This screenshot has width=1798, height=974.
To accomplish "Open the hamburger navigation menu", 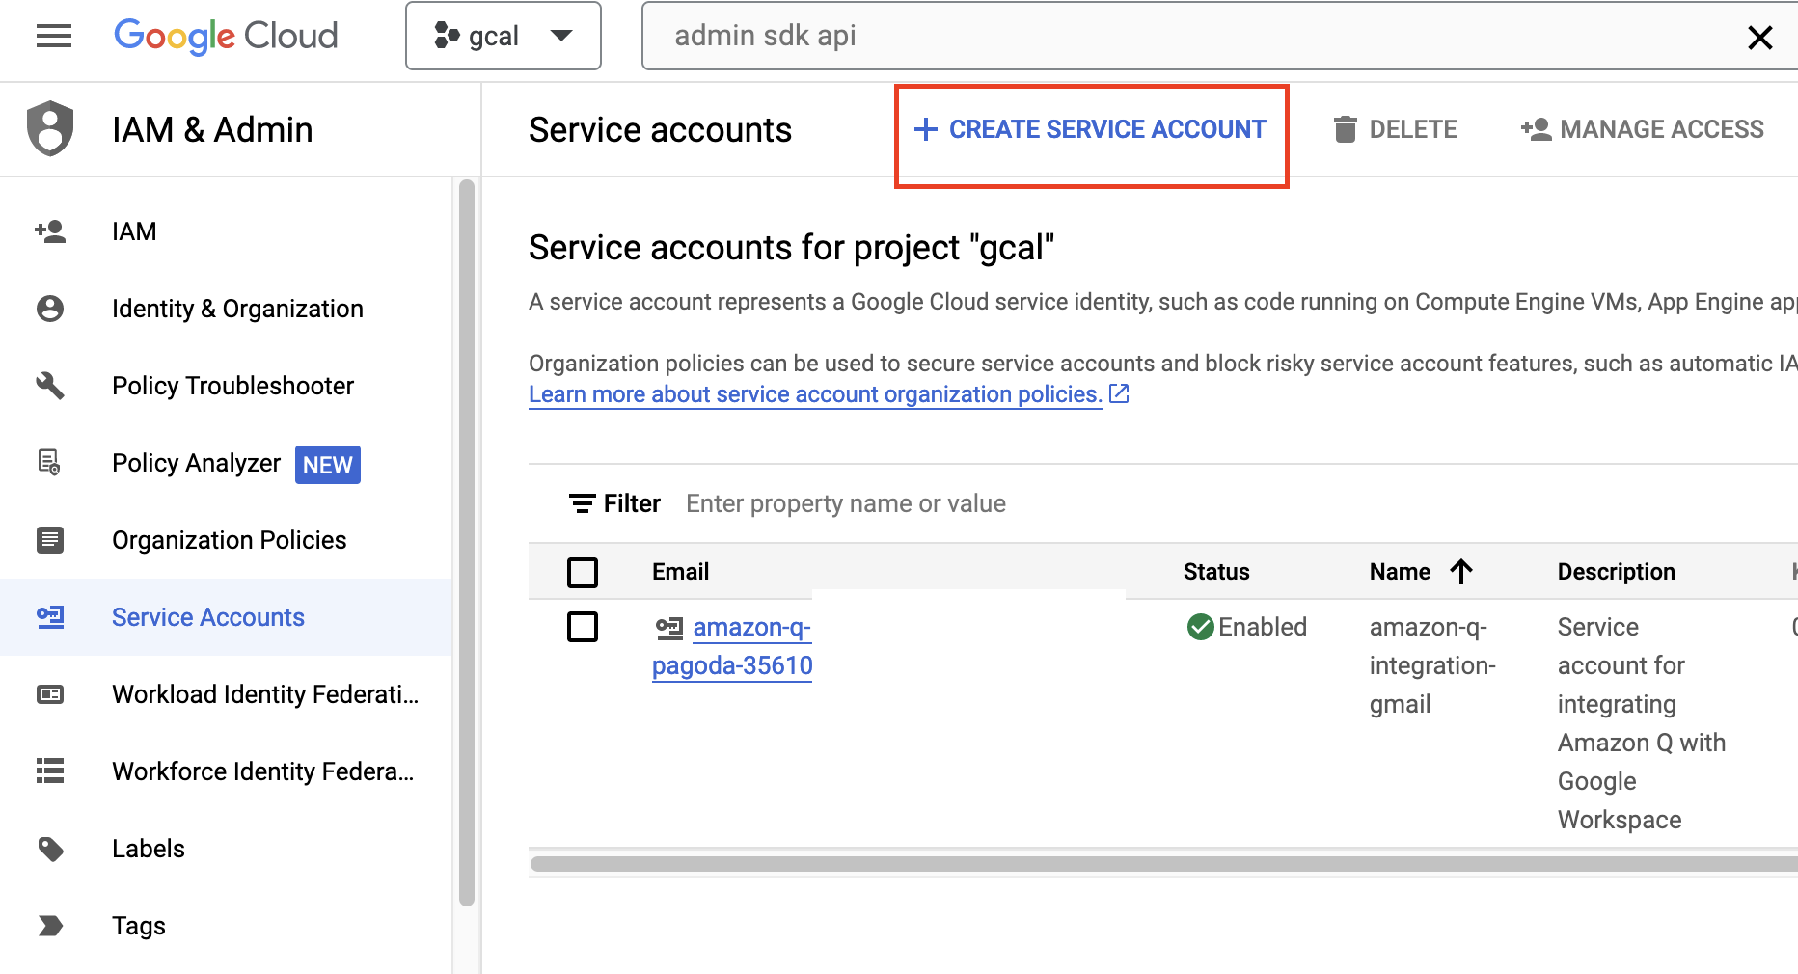I will [x=54, y=37].
